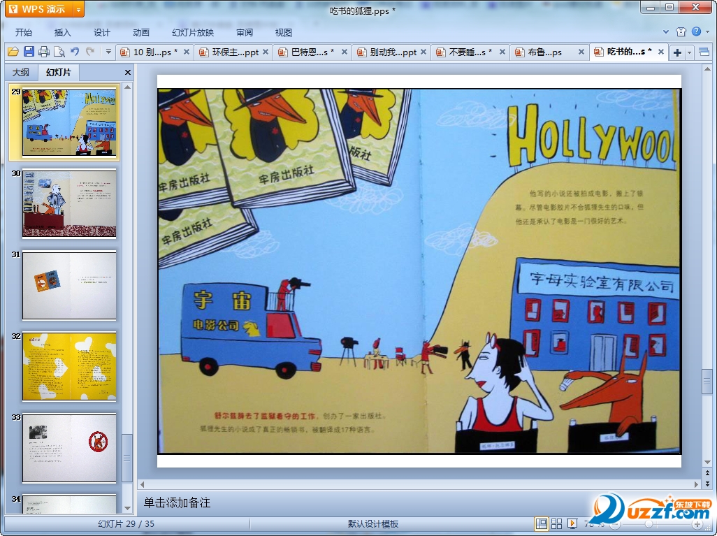The image size is (717, 536).
Task: Select slide 30 thumbnail
Action: [x=69, y=203]
